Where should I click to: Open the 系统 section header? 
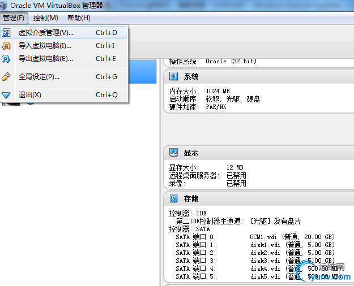click(x=259, y=76)
